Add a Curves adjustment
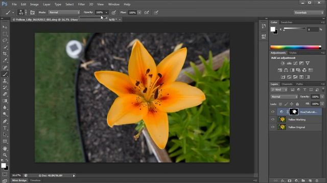 click(295, 63)
